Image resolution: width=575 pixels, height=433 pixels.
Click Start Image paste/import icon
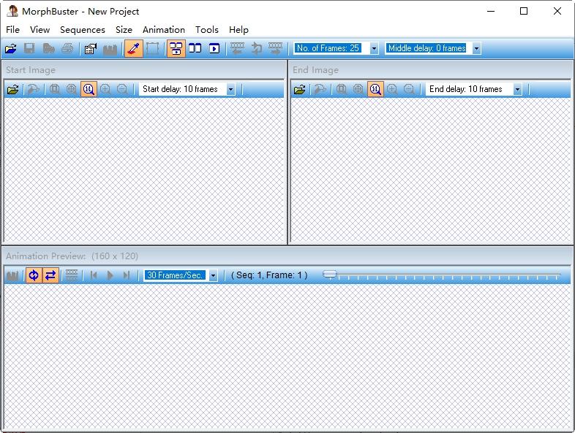tap(34, 89)
